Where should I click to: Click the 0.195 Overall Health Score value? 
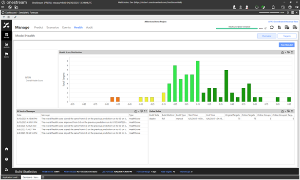pyautogui.click(x=28, y=78)
